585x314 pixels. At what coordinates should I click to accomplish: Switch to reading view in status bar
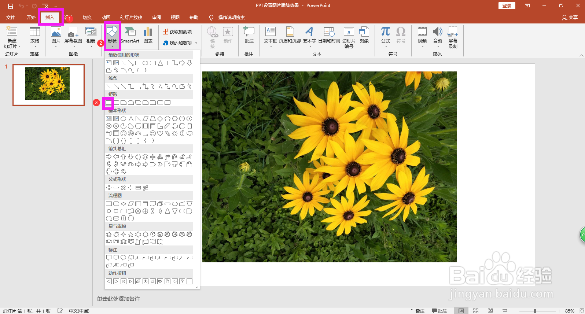click(490, 311)
